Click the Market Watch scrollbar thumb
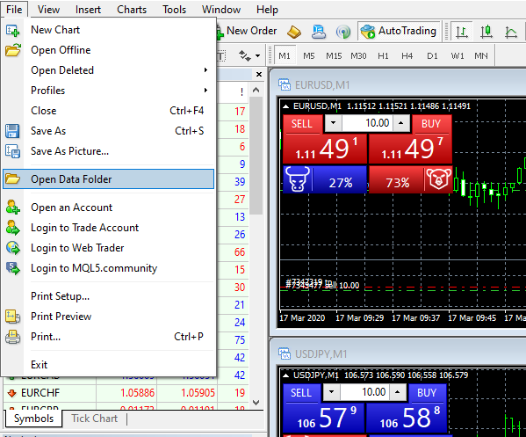526x437 pixels. (256, 157)
